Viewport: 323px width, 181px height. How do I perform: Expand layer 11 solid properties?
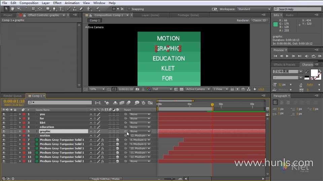coord(20,157)
